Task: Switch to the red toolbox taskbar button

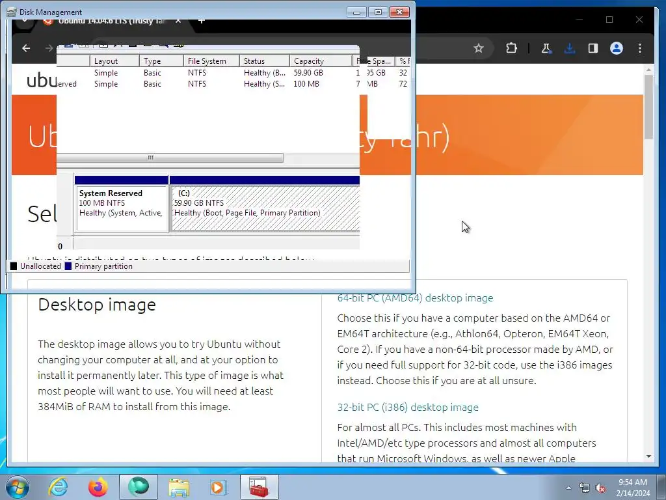Action: click(259, 487)
